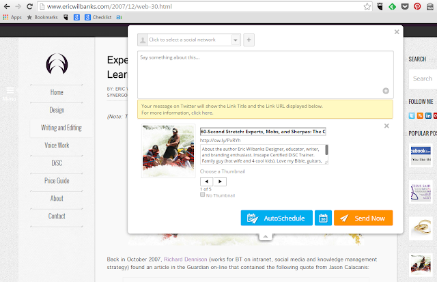Open the Apps shortcut in bookmarks bar
Viewport: 437px width, 282px height.
(12, 17)
